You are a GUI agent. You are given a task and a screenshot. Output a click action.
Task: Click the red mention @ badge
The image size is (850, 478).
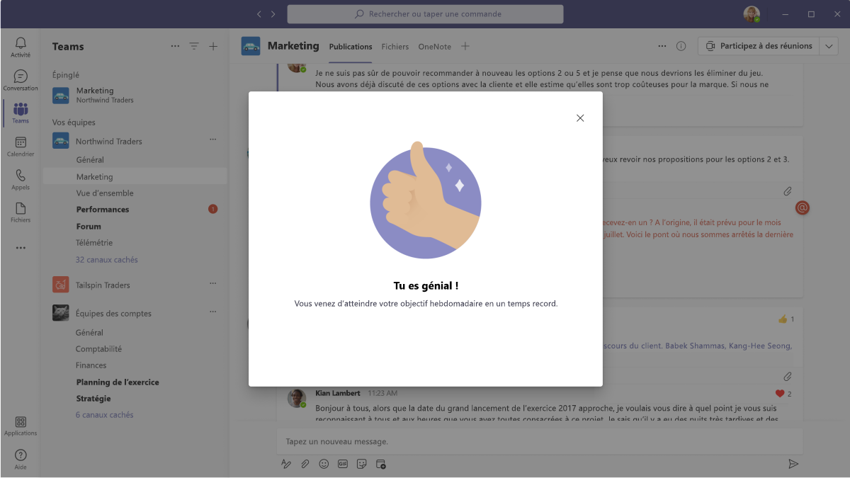[803, 207]
